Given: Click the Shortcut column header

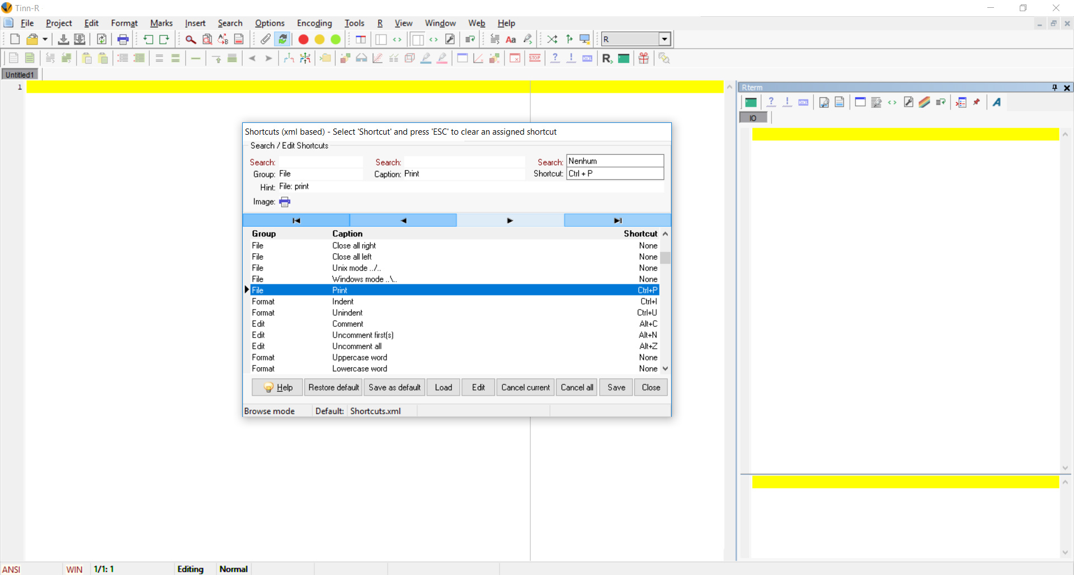Looking at the screenshot, I should tap(640, 234).
